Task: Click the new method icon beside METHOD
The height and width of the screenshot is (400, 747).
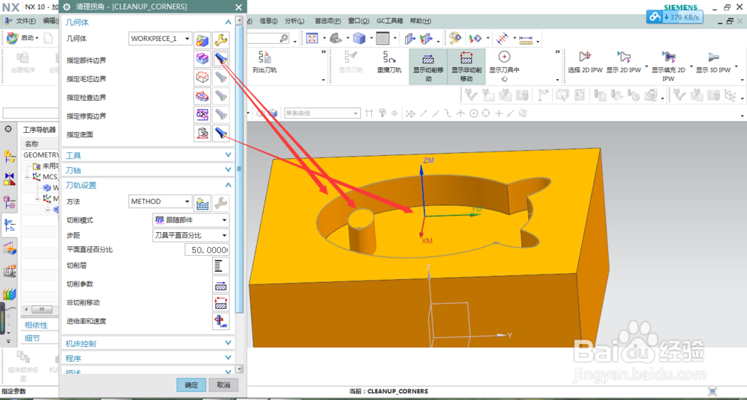Action: [202, 202]
